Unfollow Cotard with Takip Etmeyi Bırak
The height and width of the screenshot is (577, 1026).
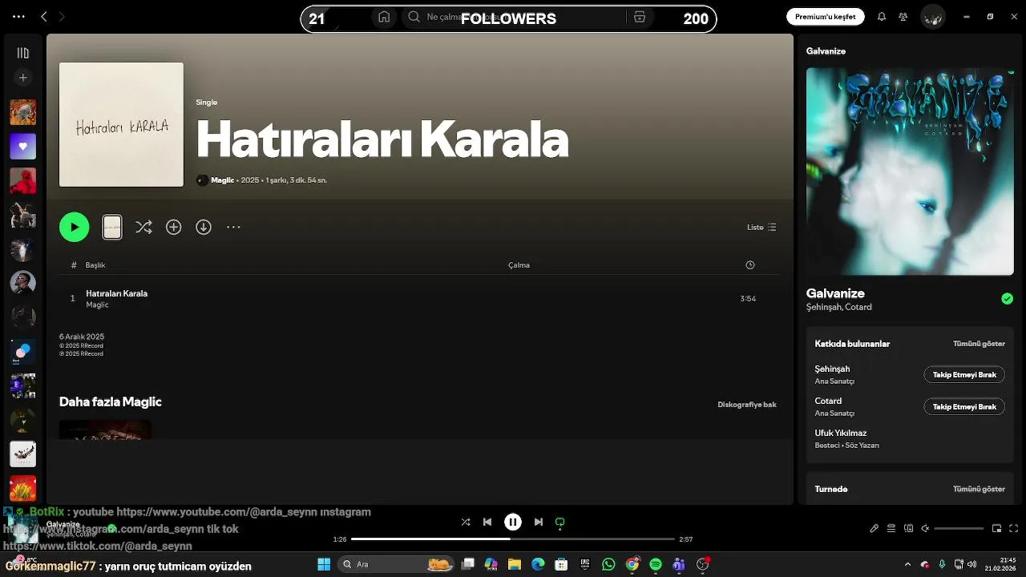[x=964, y=407]
